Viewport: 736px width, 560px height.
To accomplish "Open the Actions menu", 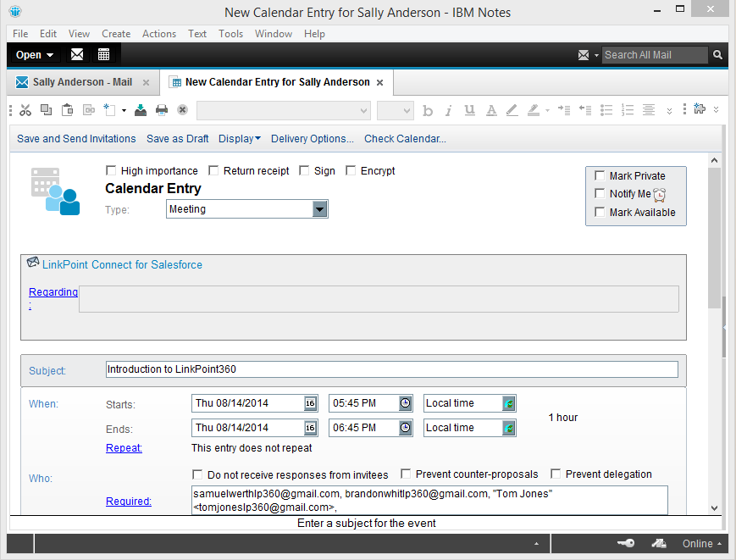I will tap(159, 34).
